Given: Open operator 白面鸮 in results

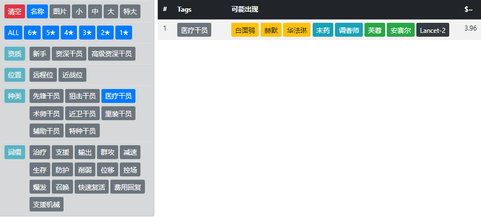Looking at the screenshot, I should pyautogui.click(x=245, y=30).
